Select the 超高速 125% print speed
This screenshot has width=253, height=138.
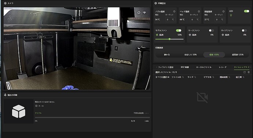pyautogui.click(x=238, y=55)
